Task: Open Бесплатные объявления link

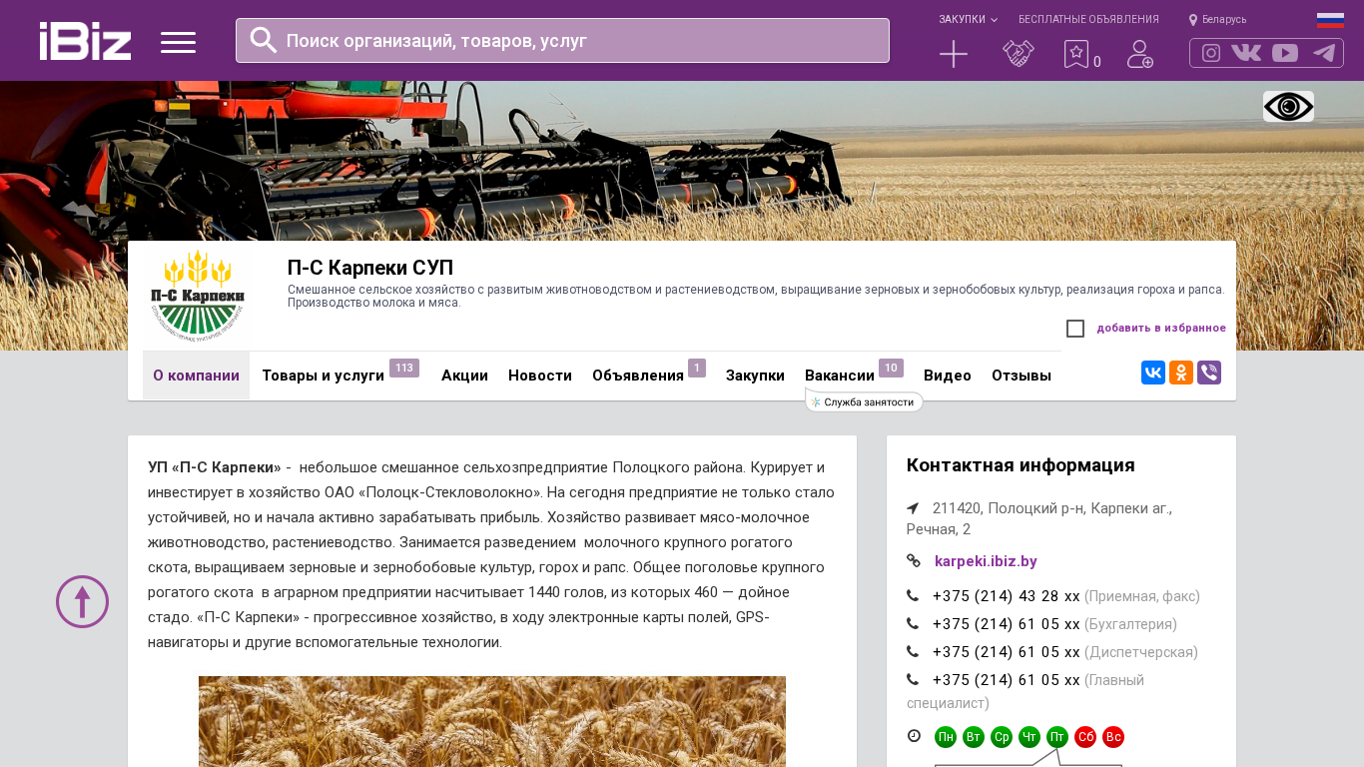Action: pos(1088,19)
